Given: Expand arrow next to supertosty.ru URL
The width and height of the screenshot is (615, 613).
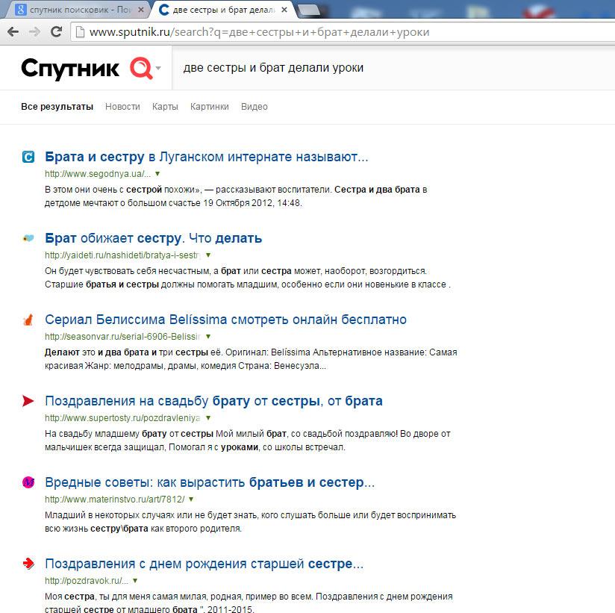Looking at the screenshot, I should click(208, 417).
